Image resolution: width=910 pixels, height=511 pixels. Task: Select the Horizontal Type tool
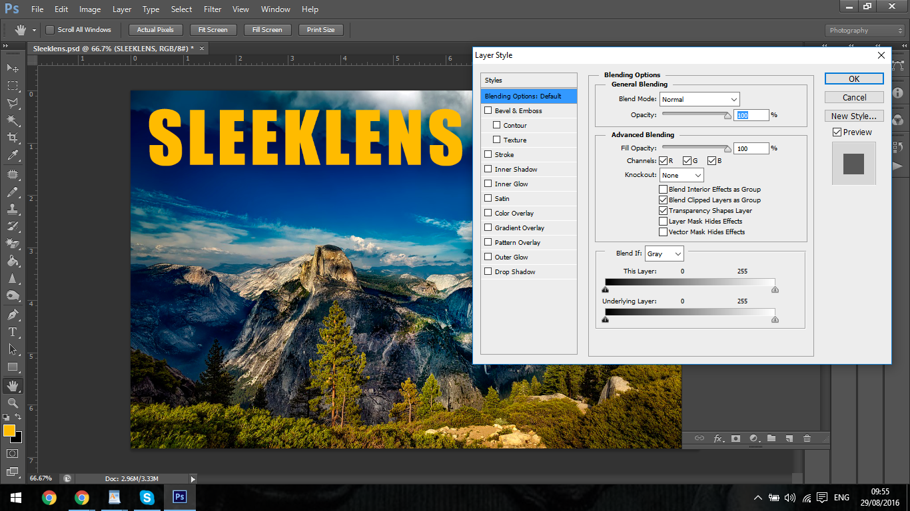[x=13, y=331]
